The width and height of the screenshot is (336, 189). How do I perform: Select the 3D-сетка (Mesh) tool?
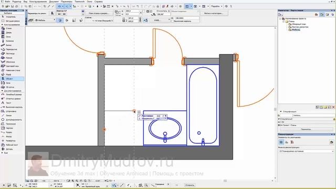point(12,87)
